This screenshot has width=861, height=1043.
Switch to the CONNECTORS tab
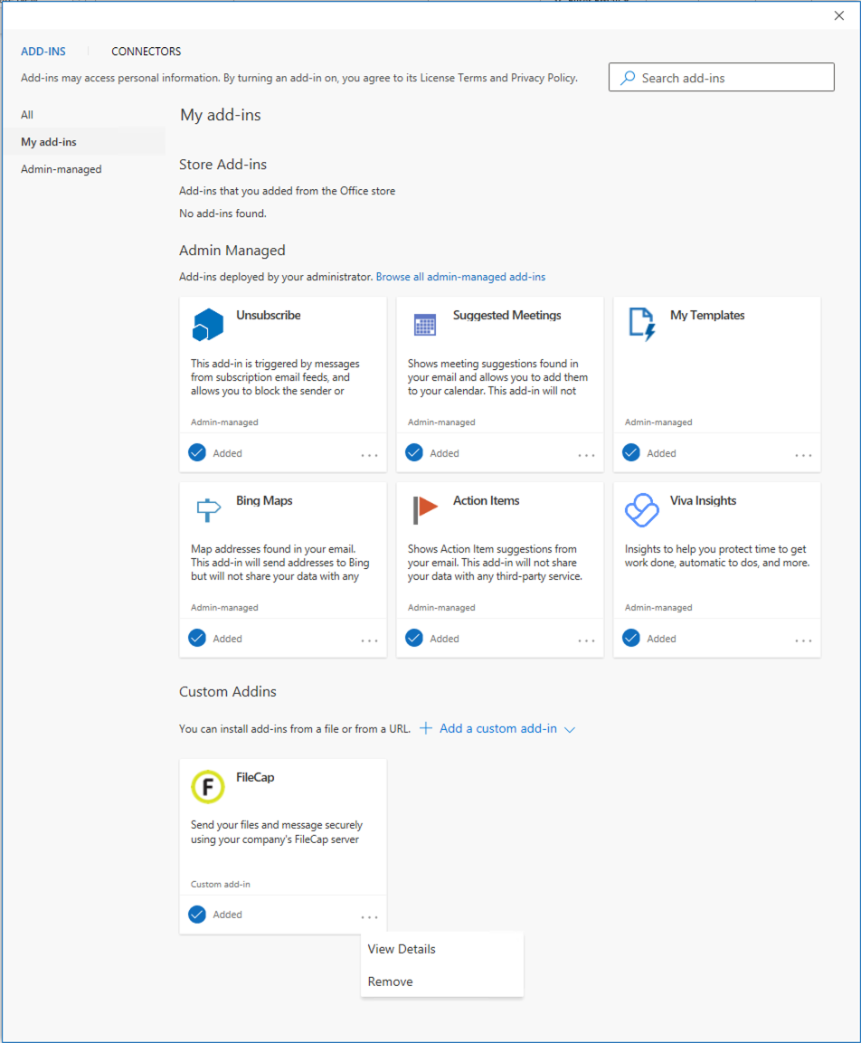coord(146,52)
